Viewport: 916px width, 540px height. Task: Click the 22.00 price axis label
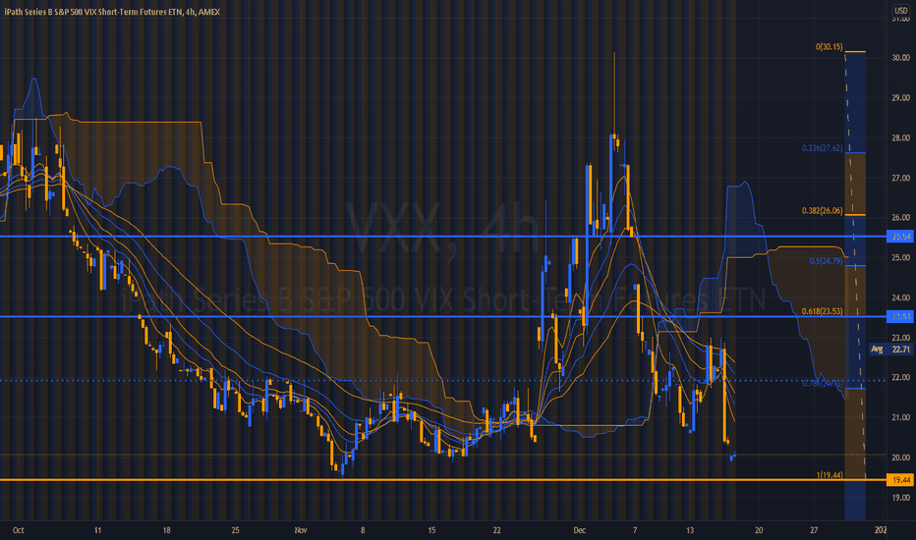pyautogui.click(x=901, y=377)
